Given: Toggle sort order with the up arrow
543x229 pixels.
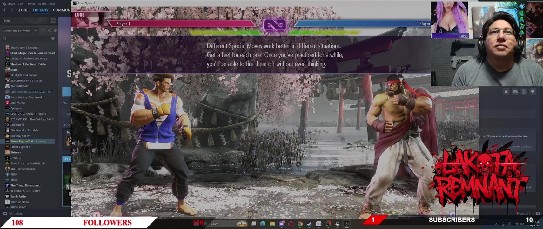Looking at the screenshot, I should click(x=43, y=31).
